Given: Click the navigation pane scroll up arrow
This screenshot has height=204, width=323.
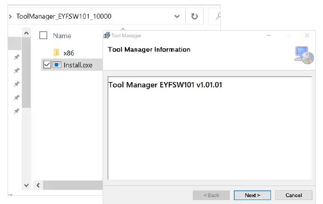Looking at the screenshot, I should 26,34.
